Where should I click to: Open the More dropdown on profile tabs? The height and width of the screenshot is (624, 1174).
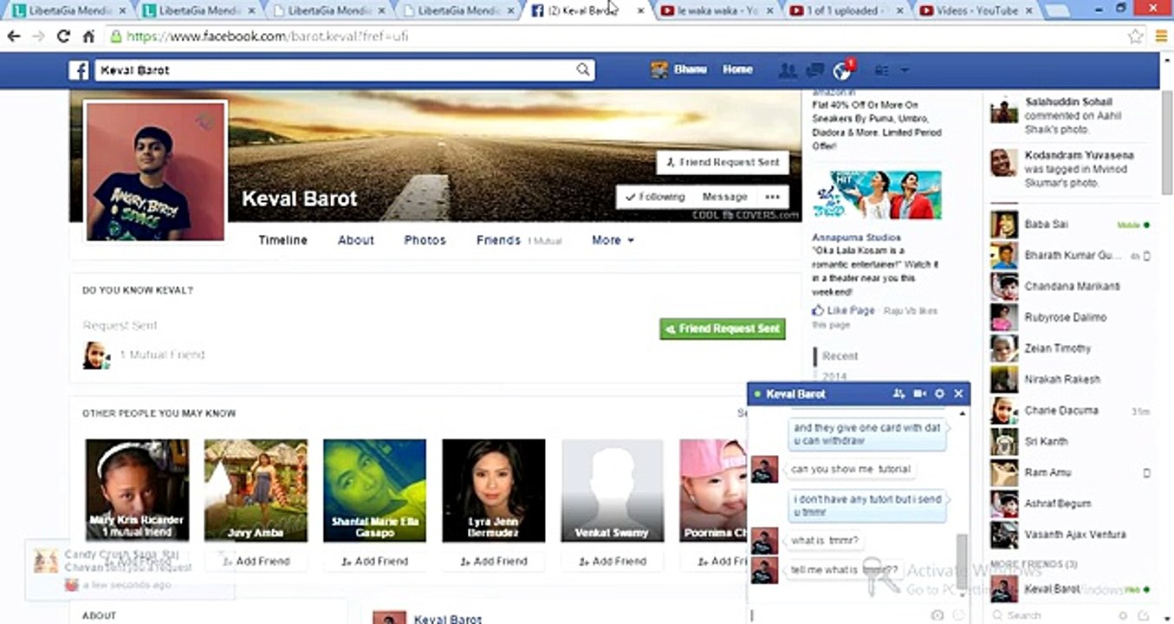click(613, 240)
